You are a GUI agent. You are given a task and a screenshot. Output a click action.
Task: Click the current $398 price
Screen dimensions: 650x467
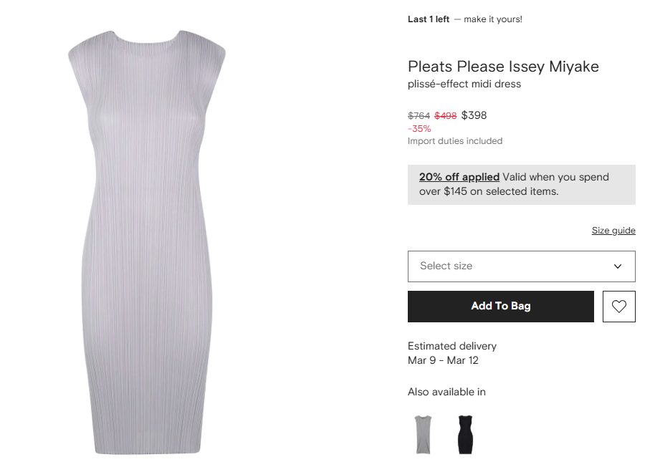[x=474, y=115]
